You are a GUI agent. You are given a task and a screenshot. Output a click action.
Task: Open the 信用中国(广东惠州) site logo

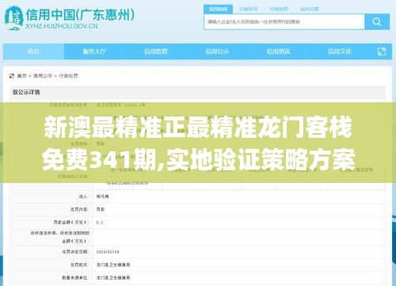70,18
